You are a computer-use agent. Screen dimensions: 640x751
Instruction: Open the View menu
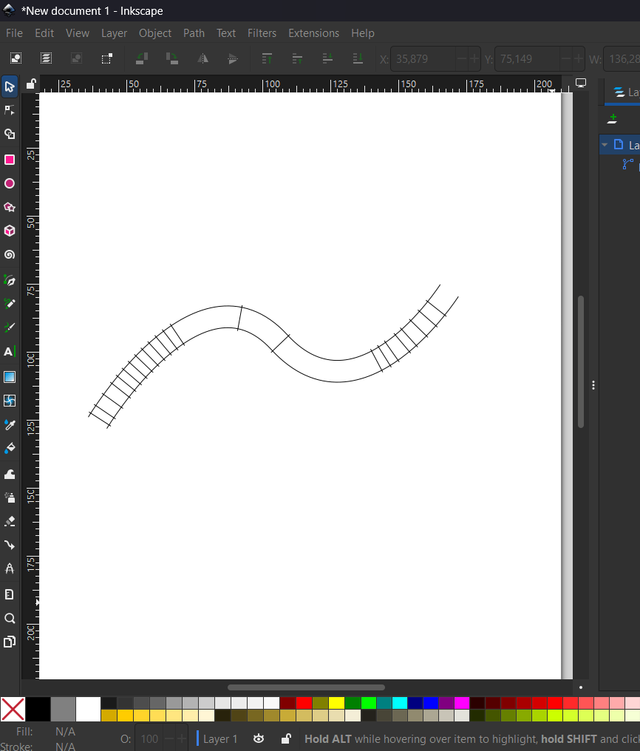tap(78, 33)
